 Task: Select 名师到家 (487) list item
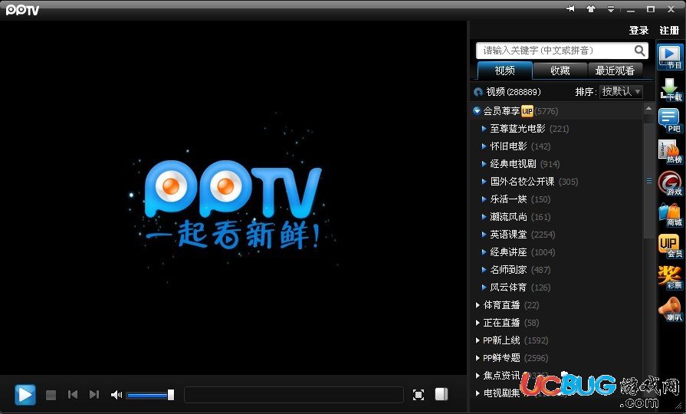click(x=520, y=270)
